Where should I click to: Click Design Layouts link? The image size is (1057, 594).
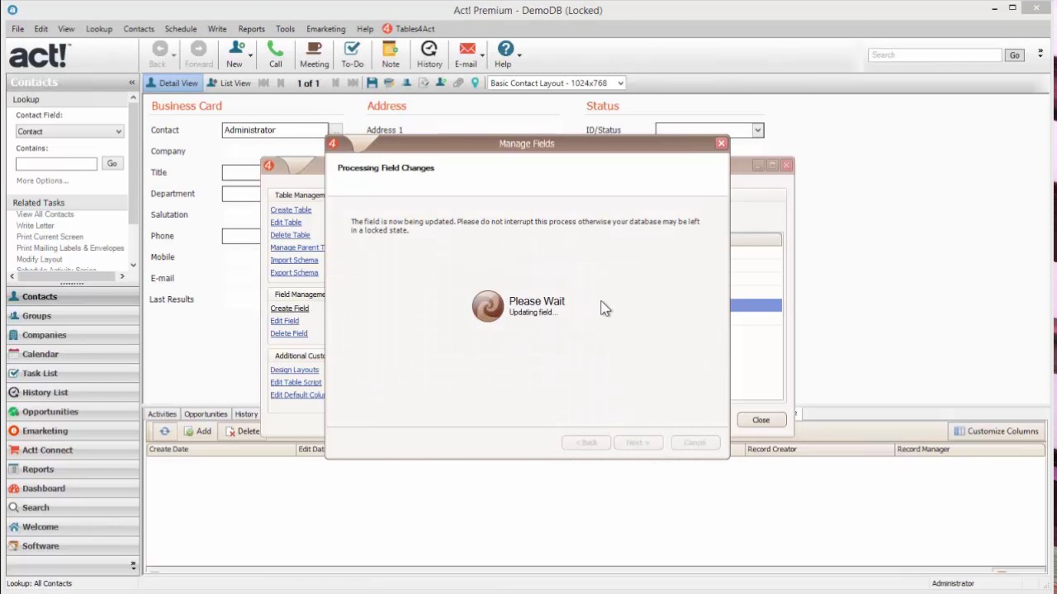pyautogui.click(x=294, y=370)
